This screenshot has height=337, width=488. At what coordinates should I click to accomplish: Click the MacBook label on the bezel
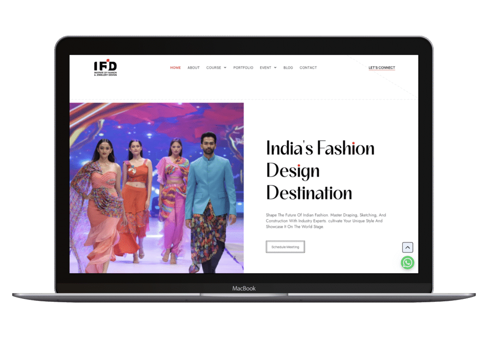[244, 288]
